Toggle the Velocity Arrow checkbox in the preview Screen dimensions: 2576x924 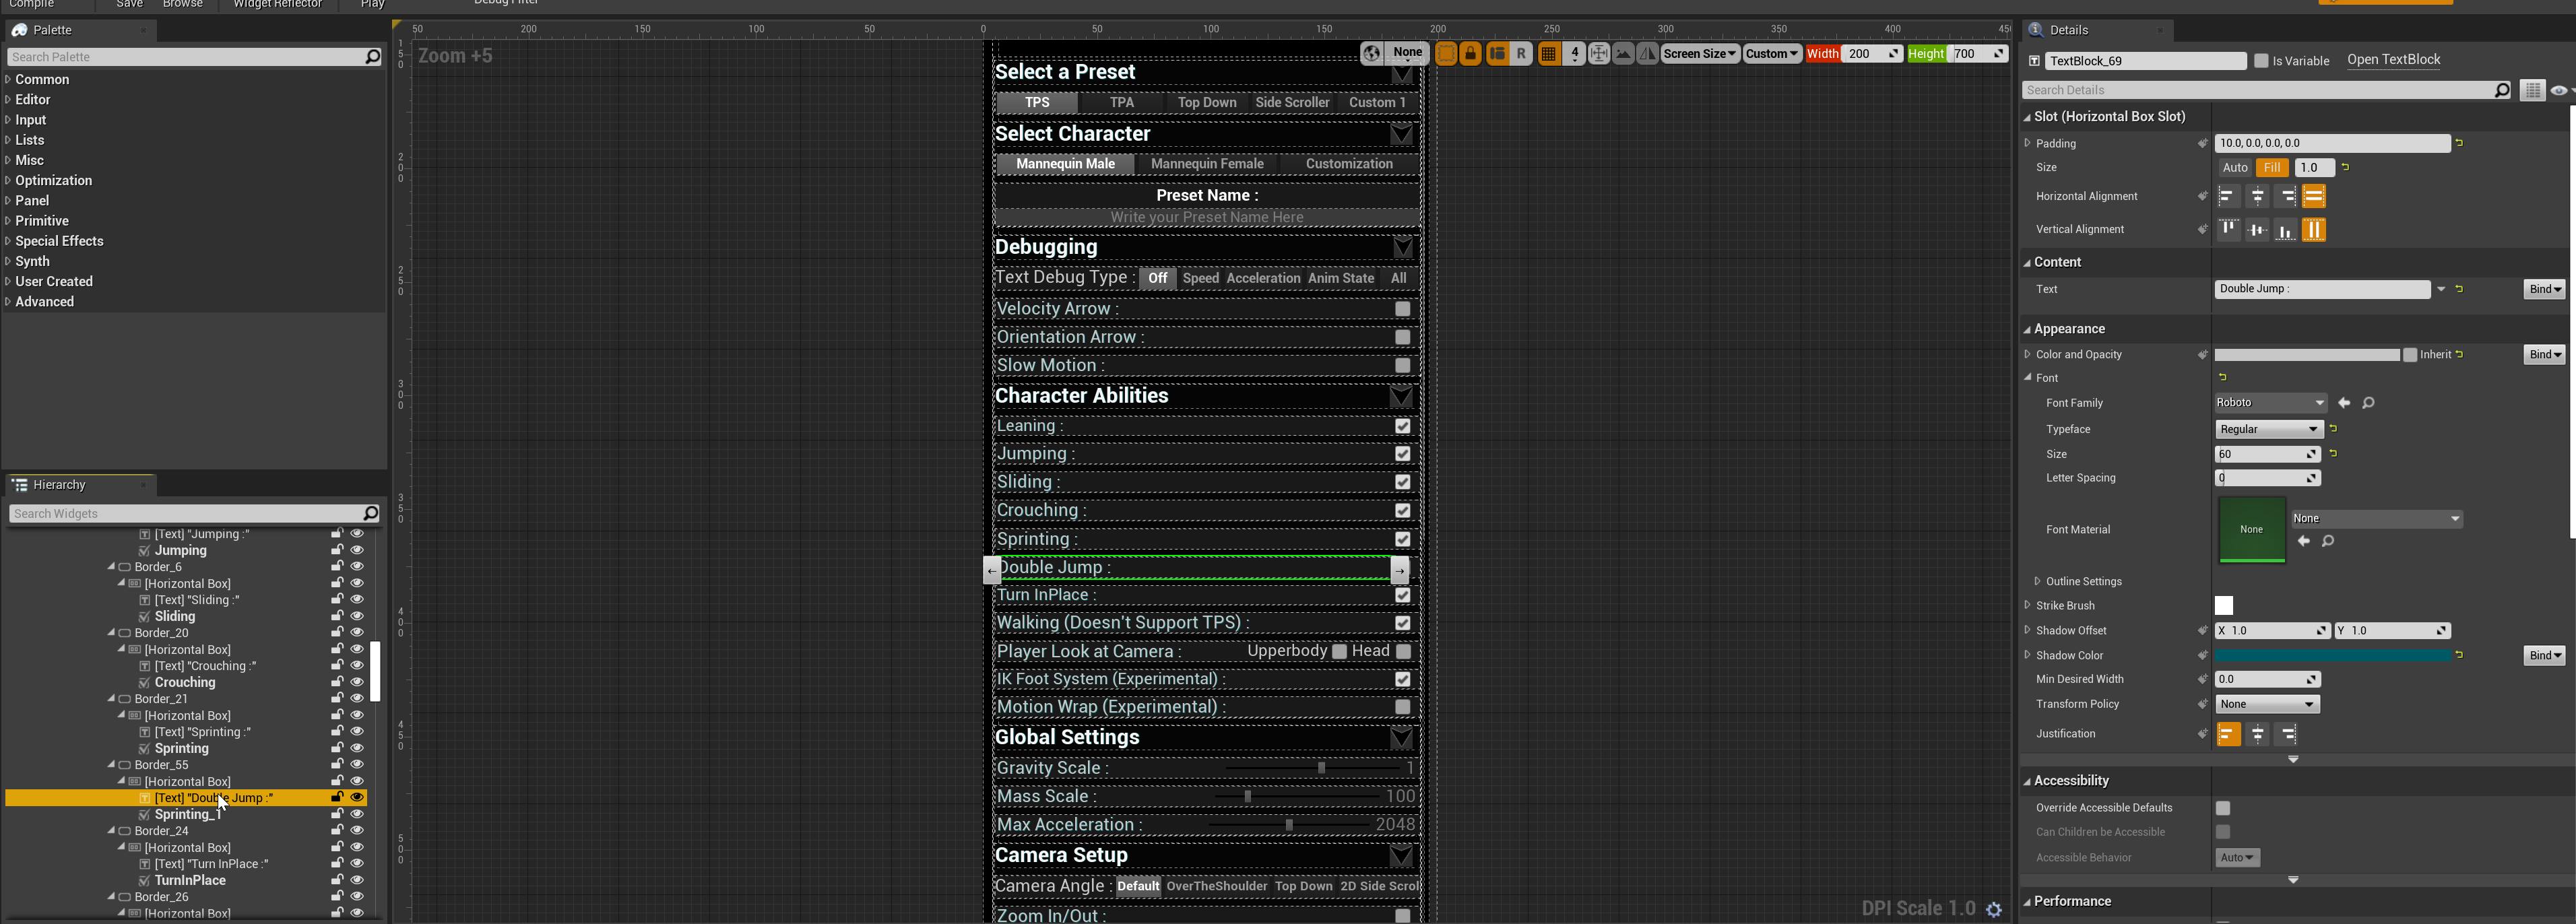[1403, 309]
